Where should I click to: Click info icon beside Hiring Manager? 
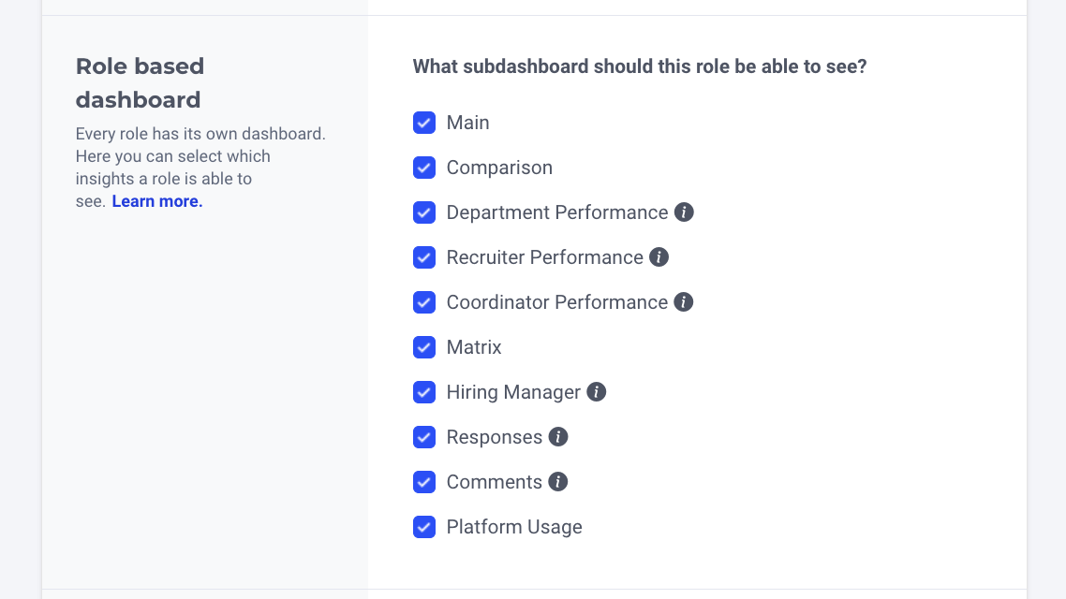click(597, 392)
